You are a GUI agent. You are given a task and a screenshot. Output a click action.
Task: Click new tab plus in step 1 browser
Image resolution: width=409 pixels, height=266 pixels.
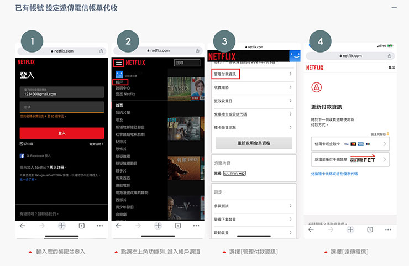coord(62,226)
